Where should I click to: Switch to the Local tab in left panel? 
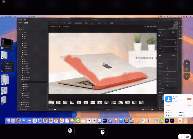[x=27, y=23]
